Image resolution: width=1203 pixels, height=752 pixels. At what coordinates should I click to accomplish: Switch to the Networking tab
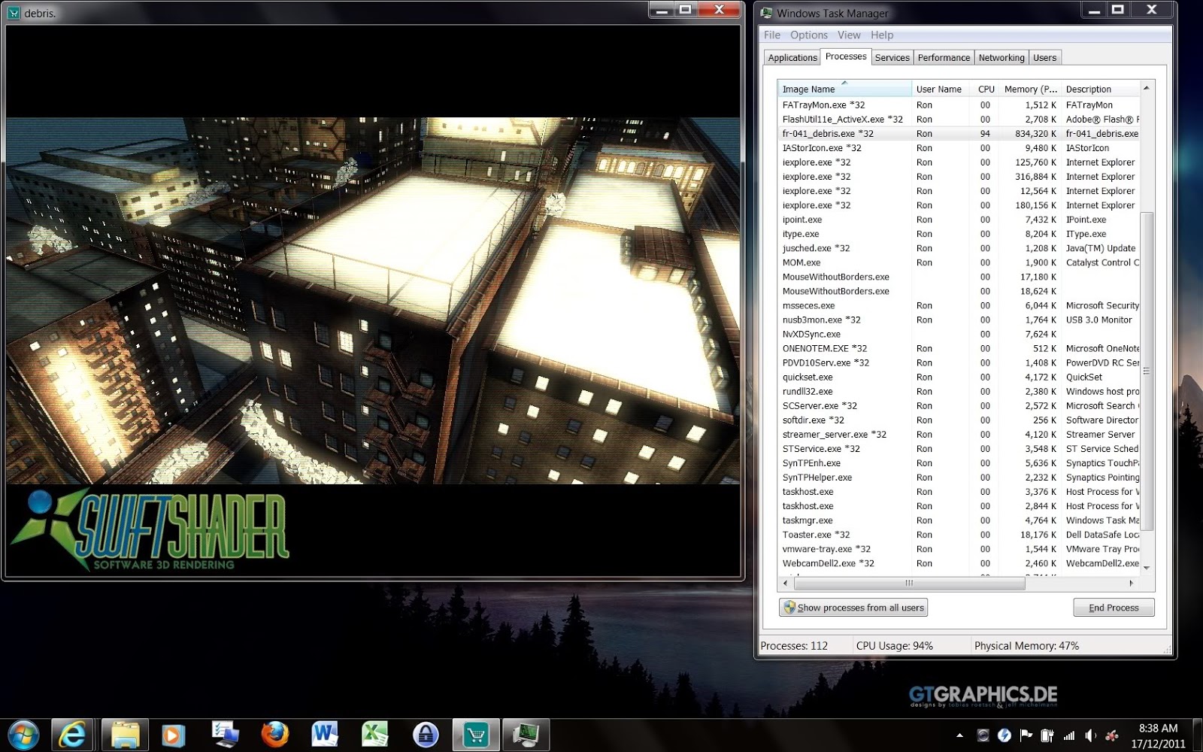coord(1001,58)
